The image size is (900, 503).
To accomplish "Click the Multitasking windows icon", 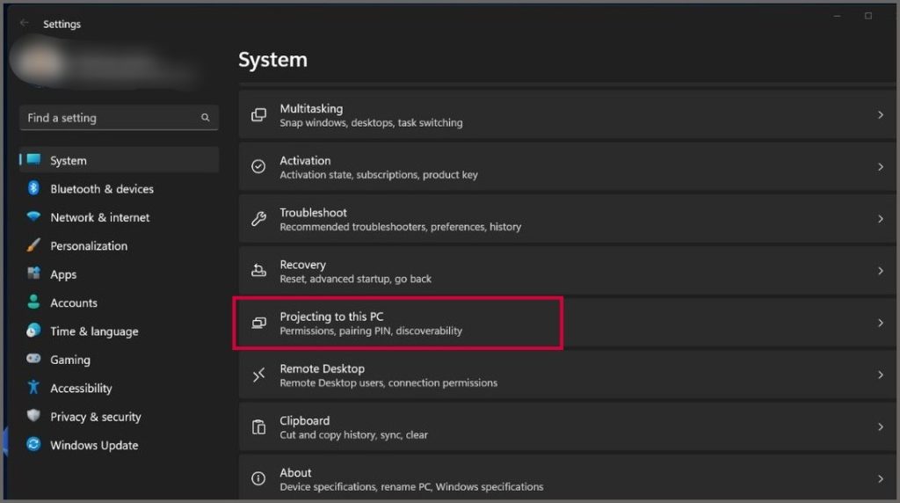I will click(x=259, y=115).
